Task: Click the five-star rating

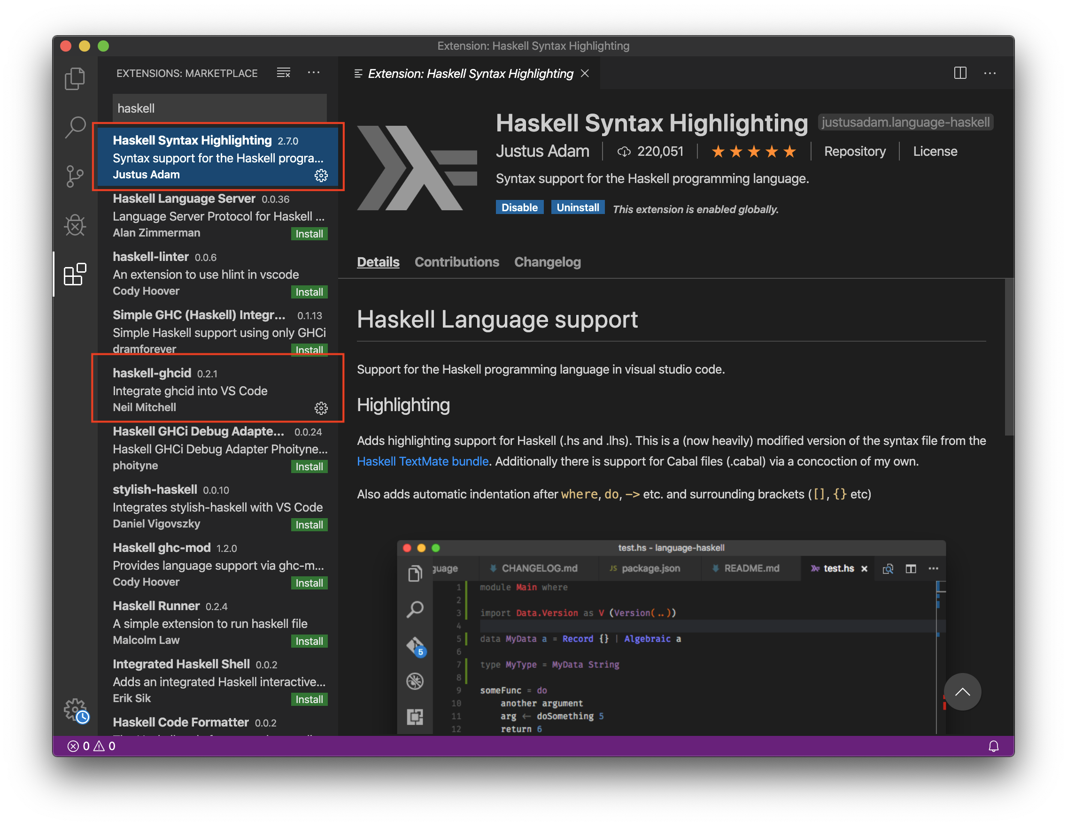Action: (753, 152)
